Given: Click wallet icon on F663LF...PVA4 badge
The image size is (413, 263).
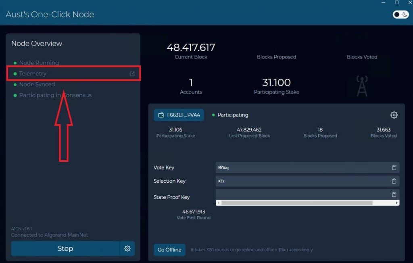Looking at the screenshot, I should 161,115.
